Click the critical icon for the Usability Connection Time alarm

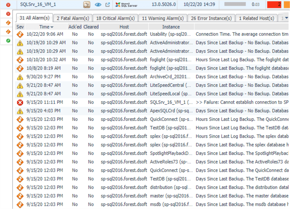coord(20,34)
